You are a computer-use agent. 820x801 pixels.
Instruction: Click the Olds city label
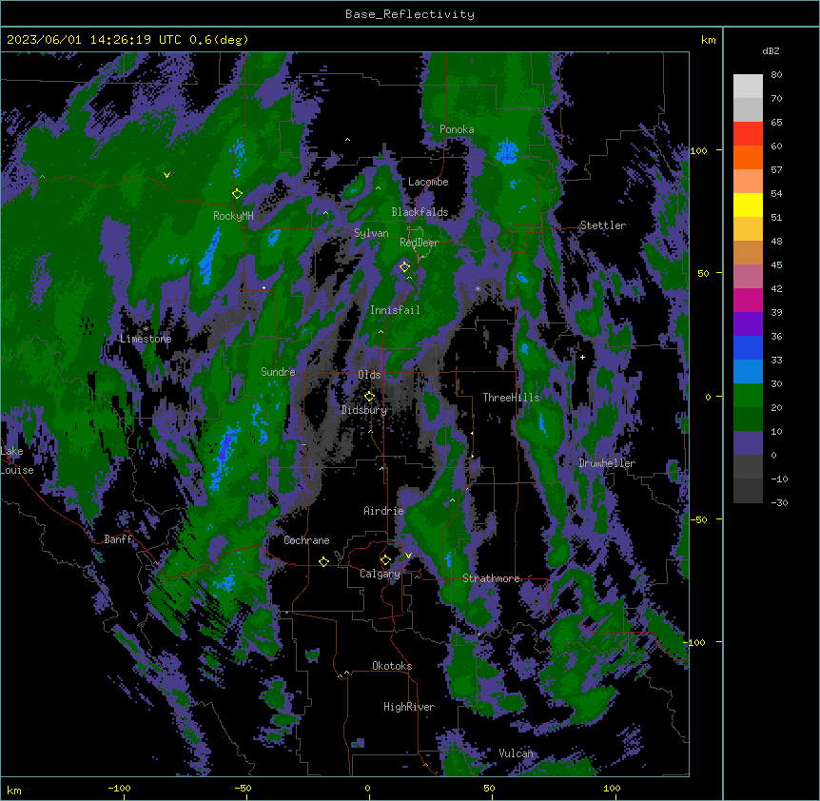coord(369,375)
